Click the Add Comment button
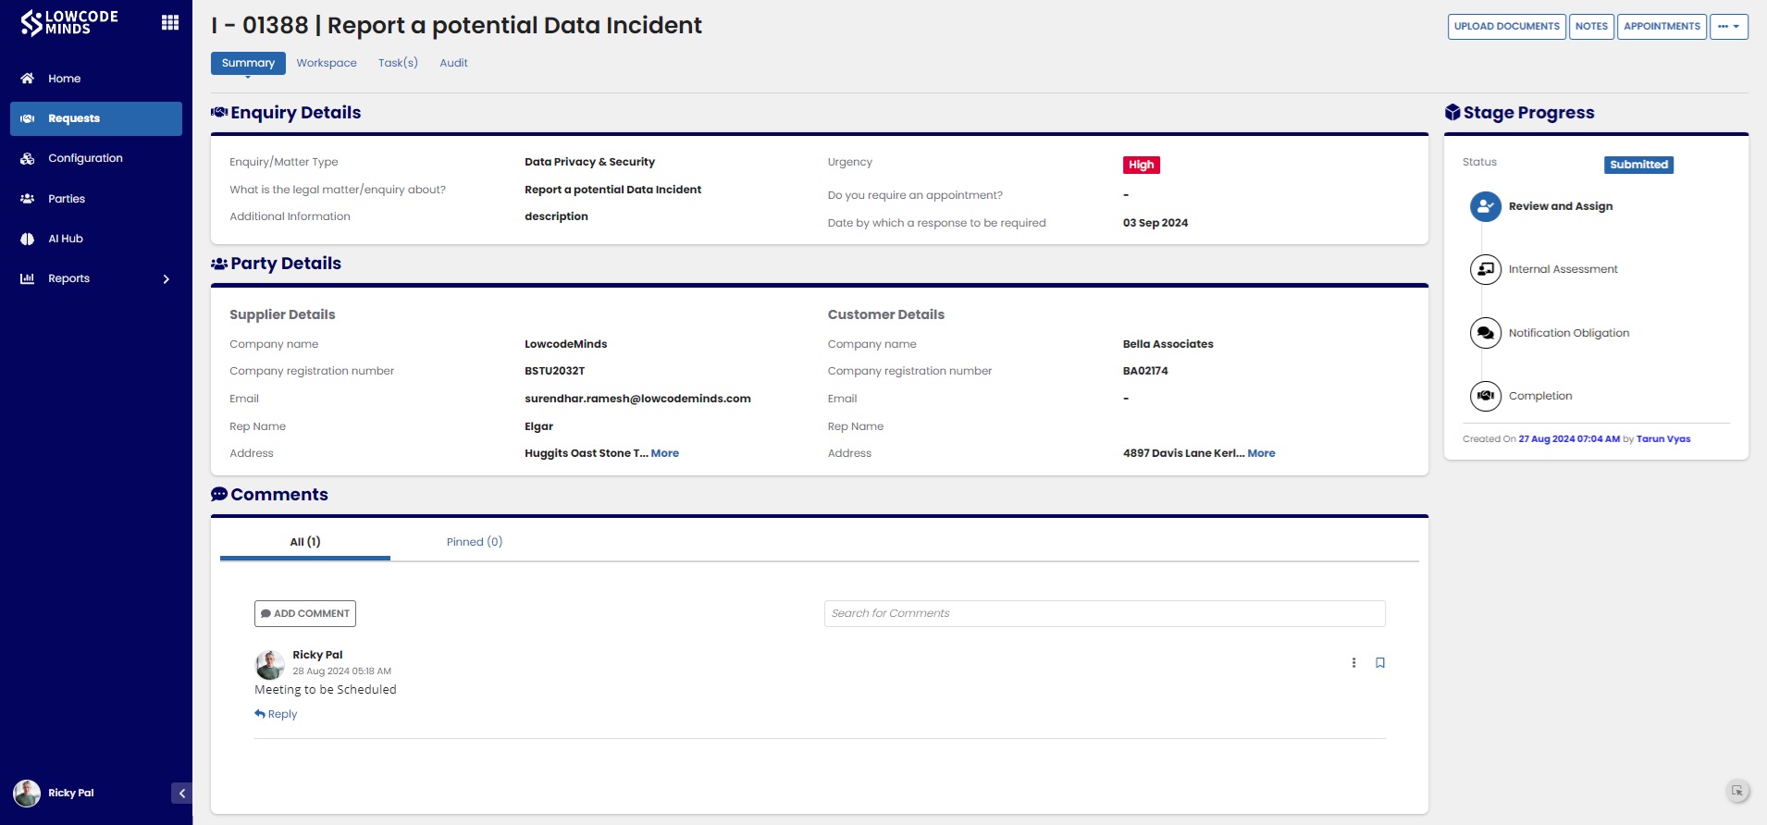The image size is (1767, 825). pyautogui.click(x=305, y=613)
